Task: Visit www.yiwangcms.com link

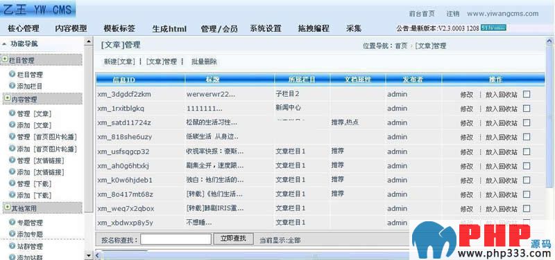Action: (502, 14)
